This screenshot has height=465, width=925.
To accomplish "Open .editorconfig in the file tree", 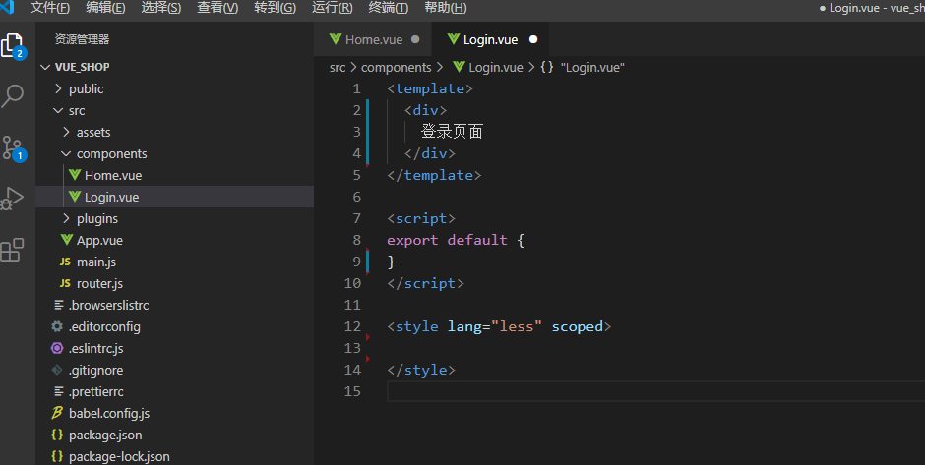I will (104, 326).
